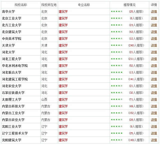Click the 北京工业大学 school name

[12, 18]
